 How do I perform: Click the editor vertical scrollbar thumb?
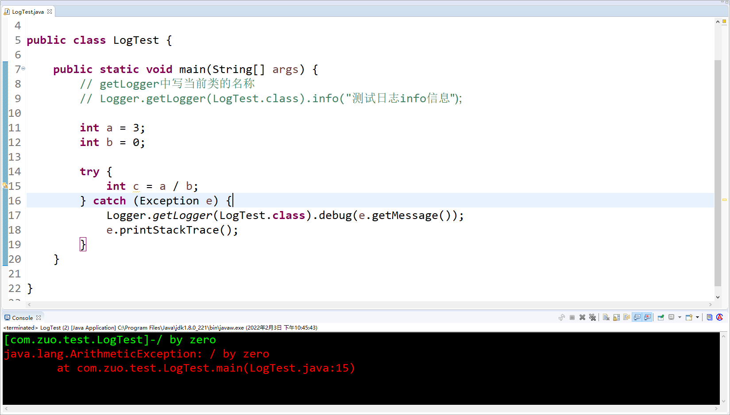[x=718, y=173]
